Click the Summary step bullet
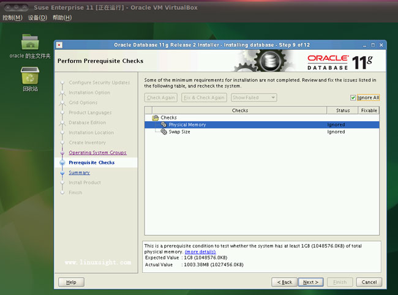This screenshot has width=398, height=295. coord(62,173)
